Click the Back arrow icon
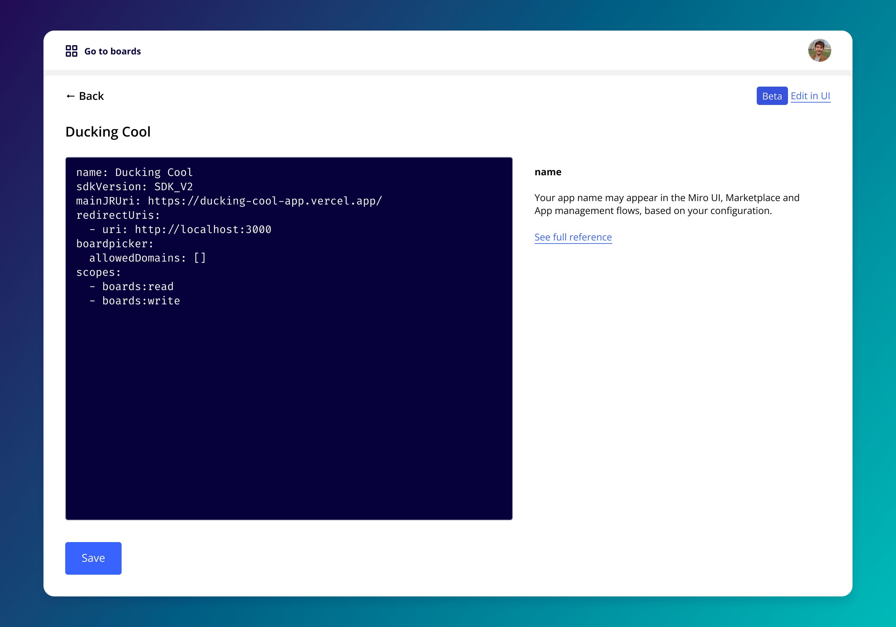 pyautogui.click(x=70, y=96)
